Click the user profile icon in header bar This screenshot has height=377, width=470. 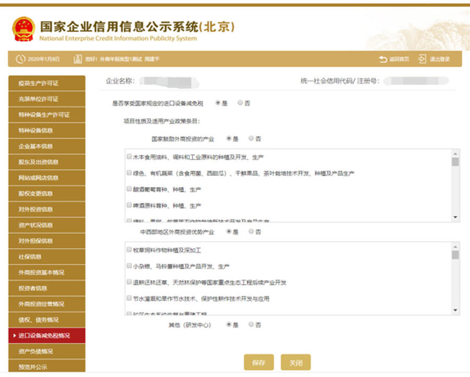(78, 59)
